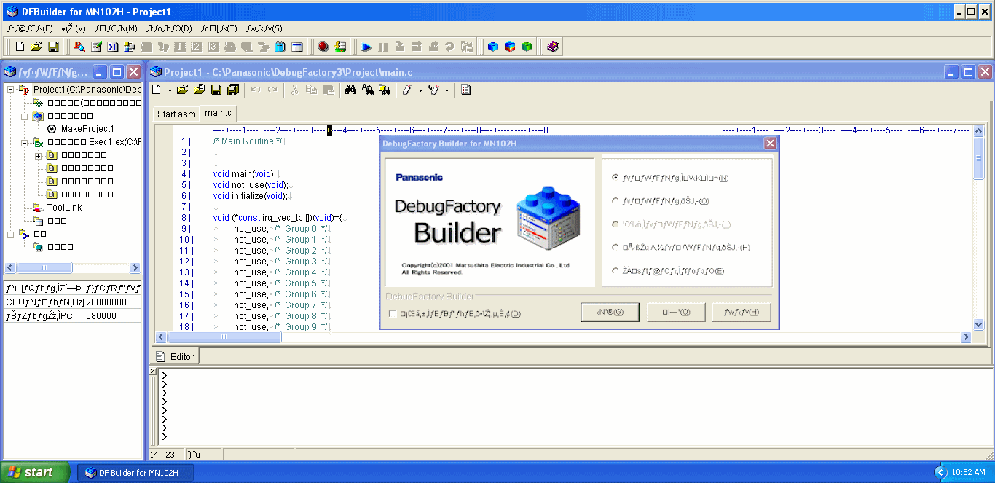Click the Open folder icon in main toolbar
Image resolution: width=995 pixels, height=483 pixels.
click(x=36, y=47)
